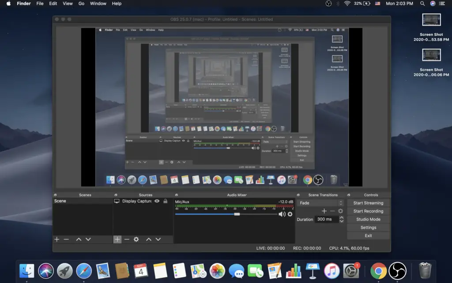
Task: Remove the selected scene with minus icon
Action: tap(66, 239)
